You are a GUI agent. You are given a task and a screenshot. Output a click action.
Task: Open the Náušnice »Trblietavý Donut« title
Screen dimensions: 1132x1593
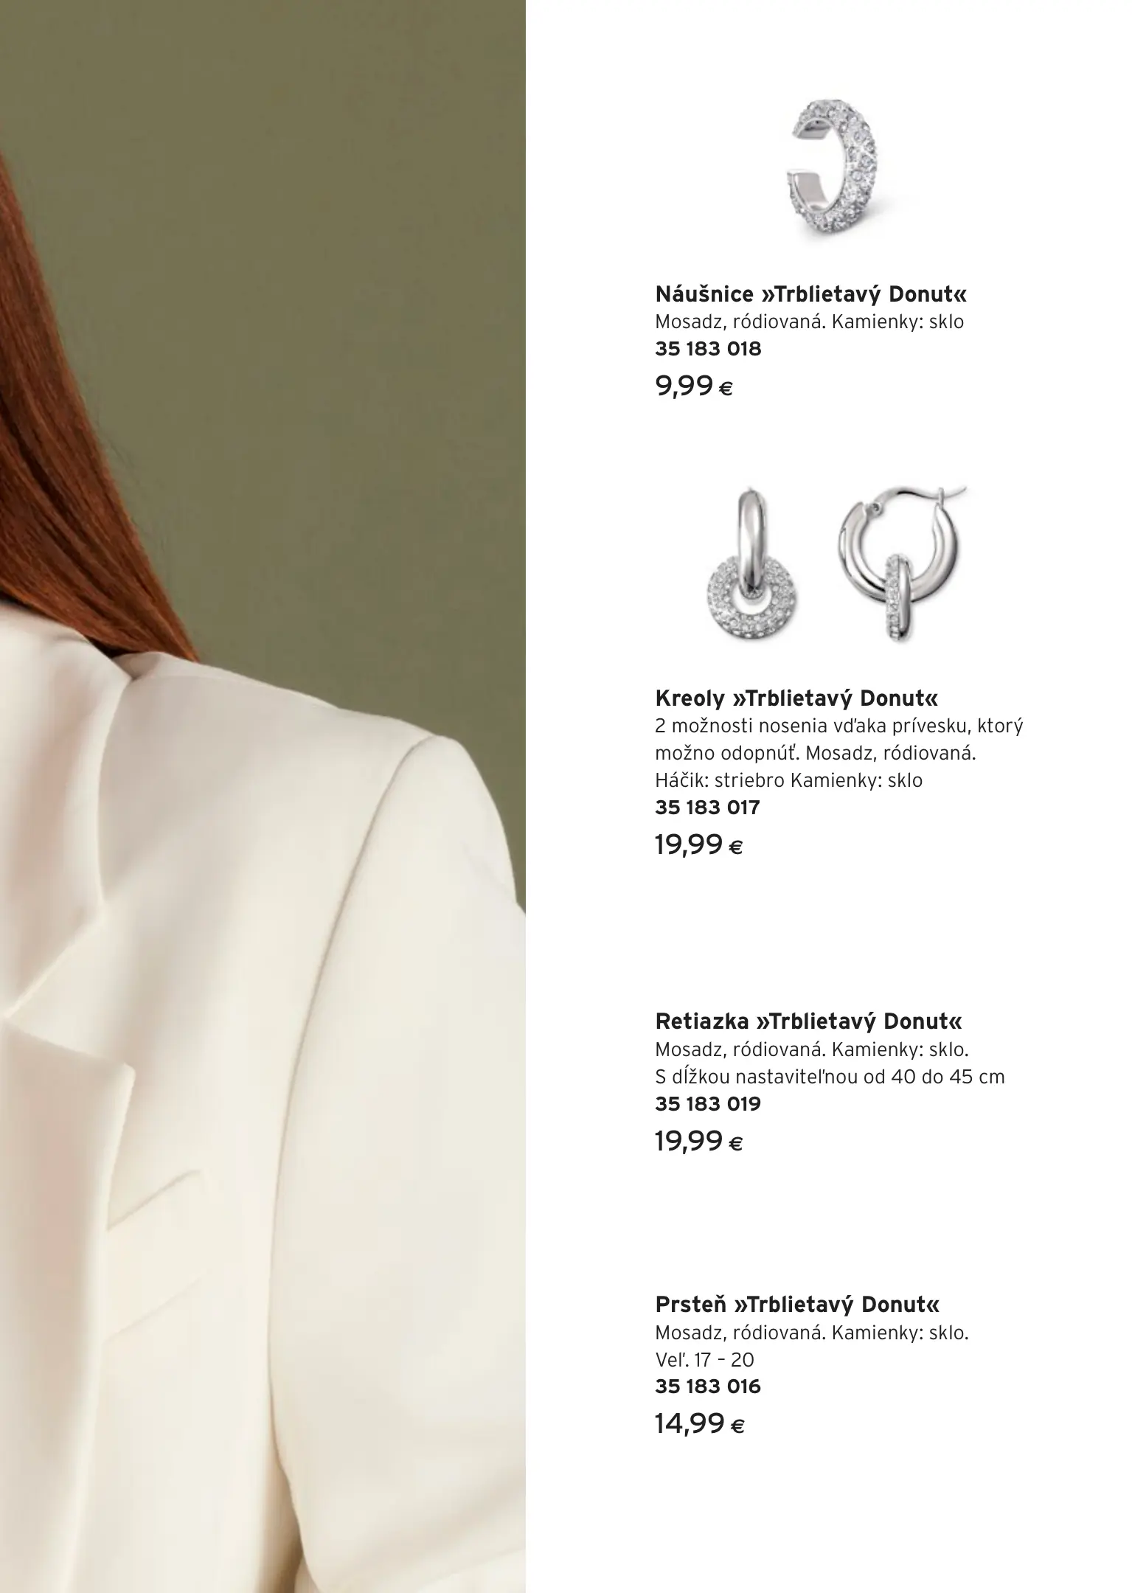coord(811,295)
